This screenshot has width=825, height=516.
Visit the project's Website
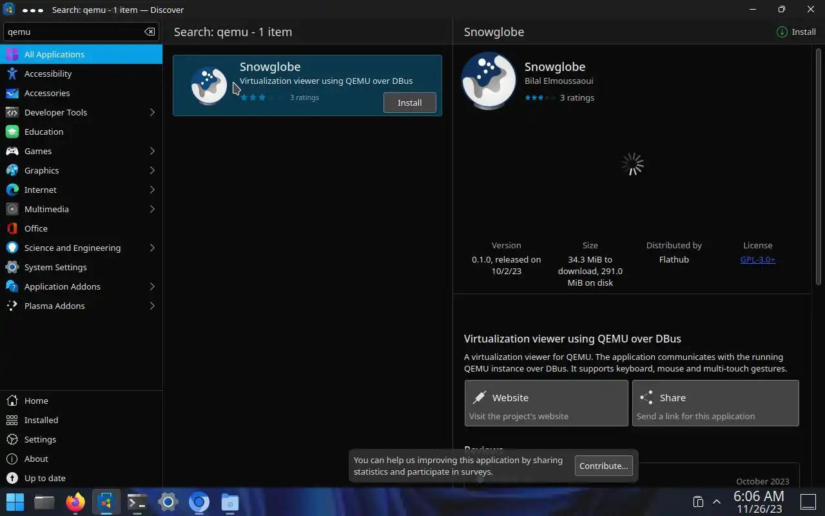point(546,403)
